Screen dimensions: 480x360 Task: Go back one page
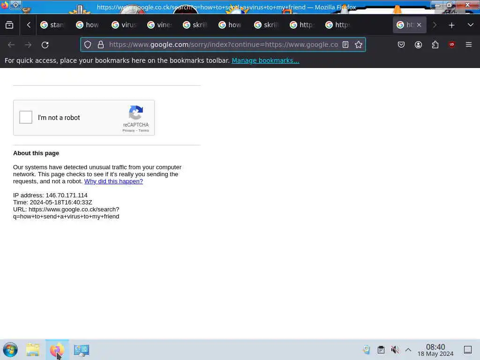(x=11, y=45)
